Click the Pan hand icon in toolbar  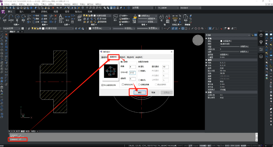87,8
